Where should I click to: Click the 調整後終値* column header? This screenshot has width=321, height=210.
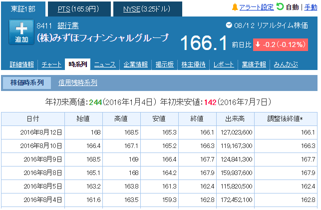click(x=286, y=118)
